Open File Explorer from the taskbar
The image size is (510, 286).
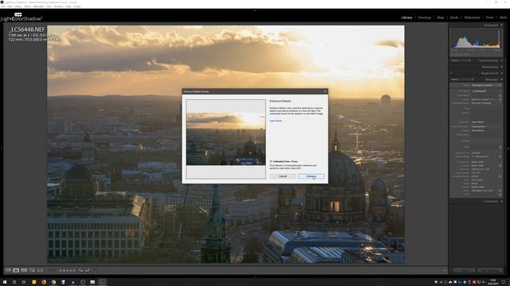(x=92, y=282)
